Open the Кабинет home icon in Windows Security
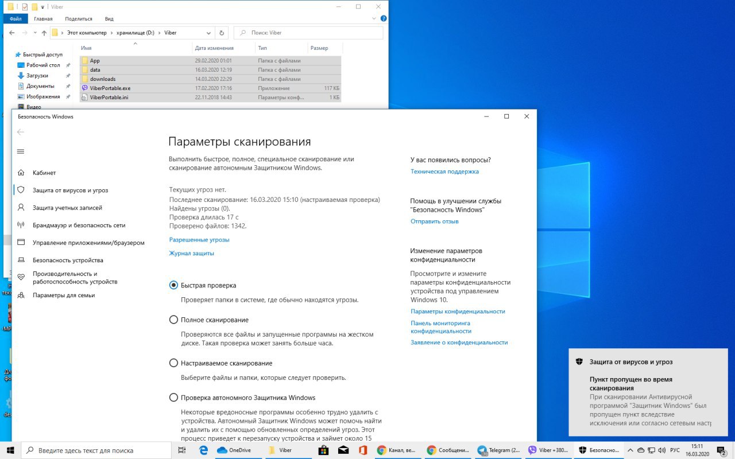Screen dimensions: 735x459 [21, 173]
